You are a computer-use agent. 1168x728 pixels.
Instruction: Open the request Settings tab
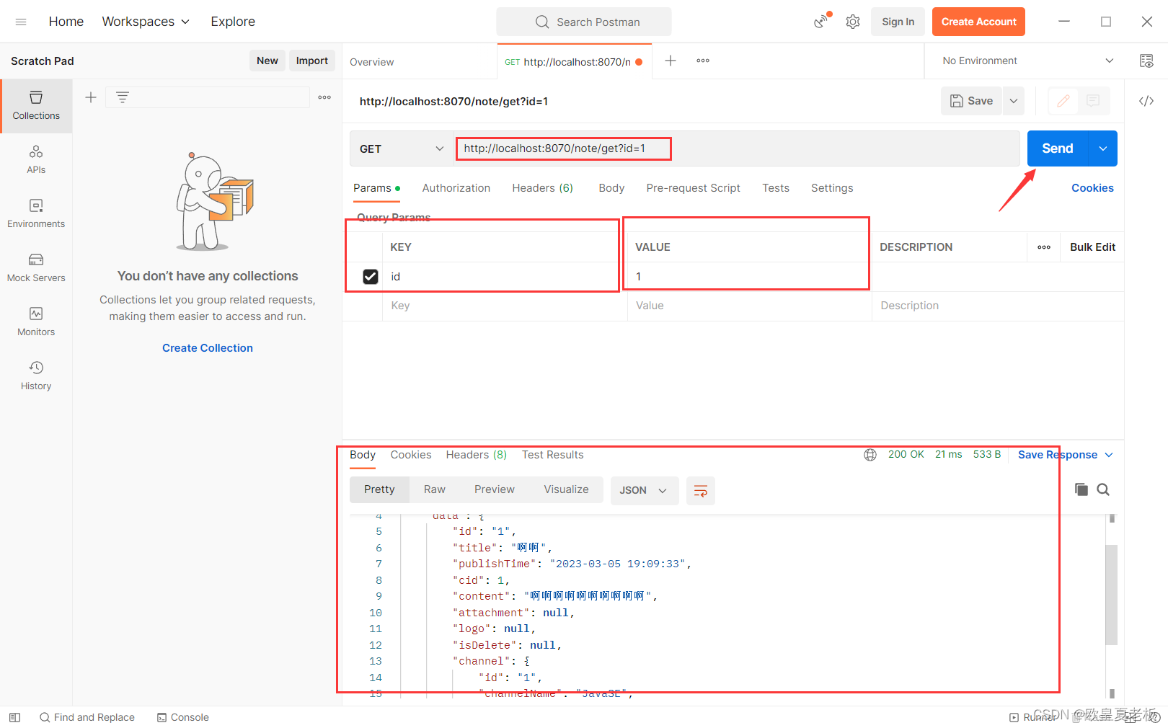pos(832,188)
